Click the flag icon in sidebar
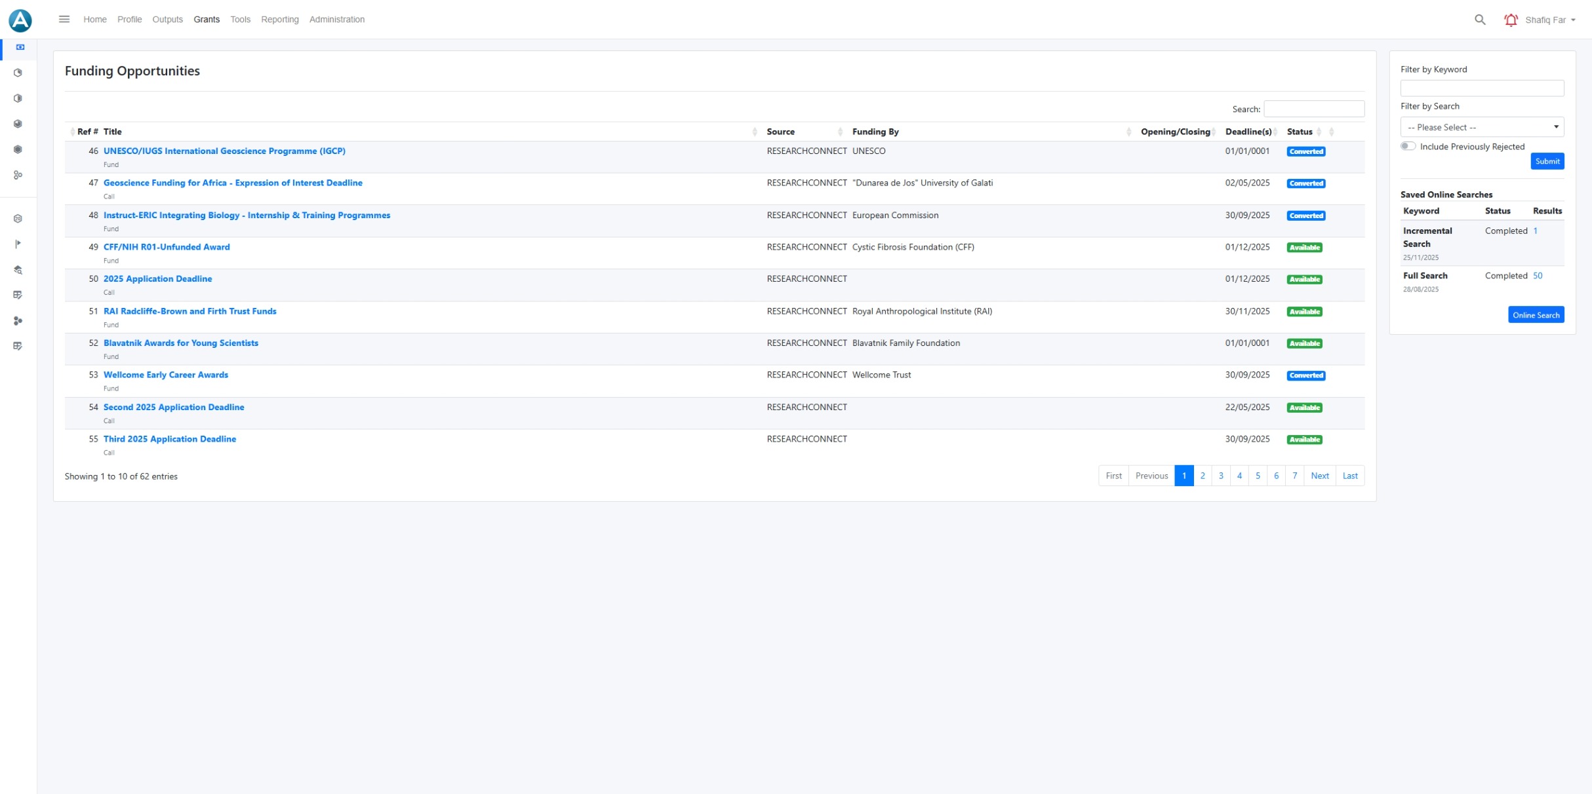 (18, 244)
